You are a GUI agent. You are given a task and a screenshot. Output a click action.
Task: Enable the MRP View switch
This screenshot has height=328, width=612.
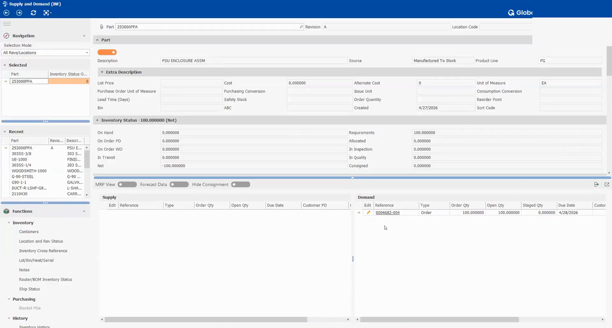(127, 185)
